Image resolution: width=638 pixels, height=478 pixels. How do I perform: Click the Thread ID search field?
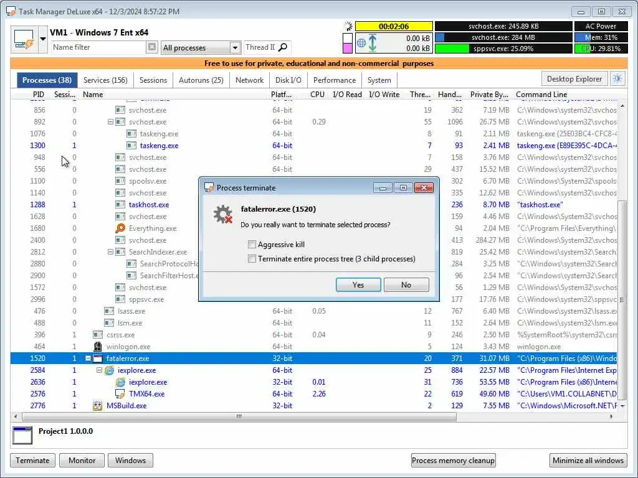pos(260,47)
